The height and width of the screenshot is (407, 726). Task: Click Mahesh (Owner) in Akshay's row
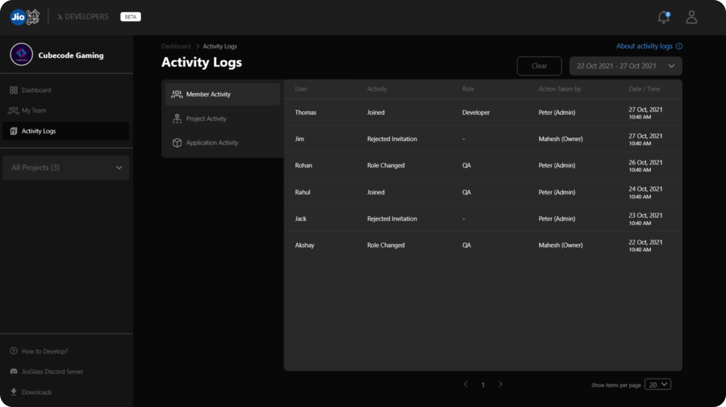[x=560, y=245]
